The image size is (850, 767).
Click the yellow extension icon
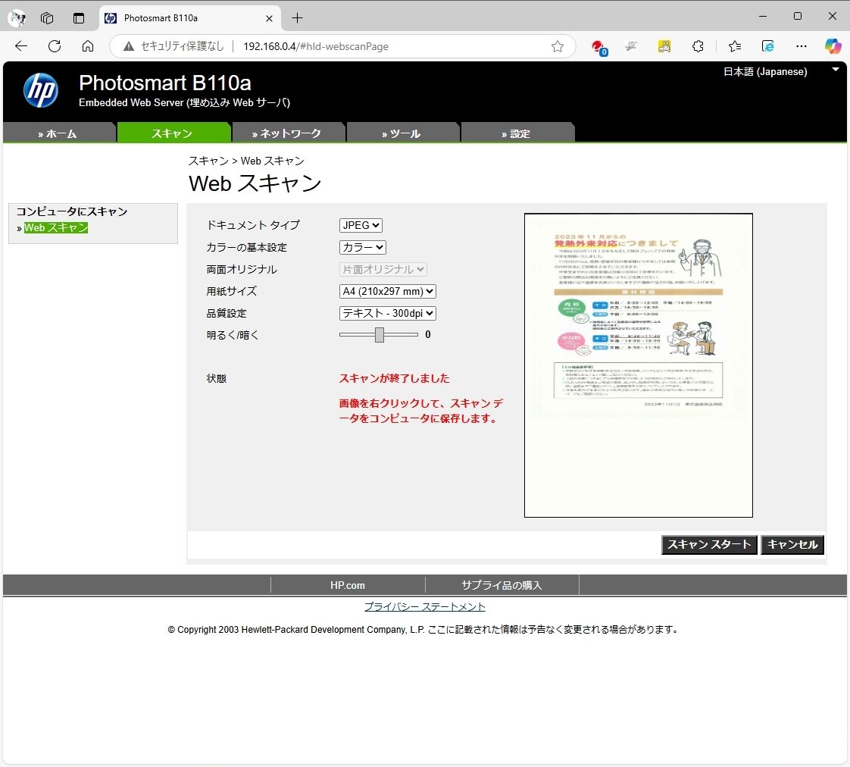coord(664,46)
